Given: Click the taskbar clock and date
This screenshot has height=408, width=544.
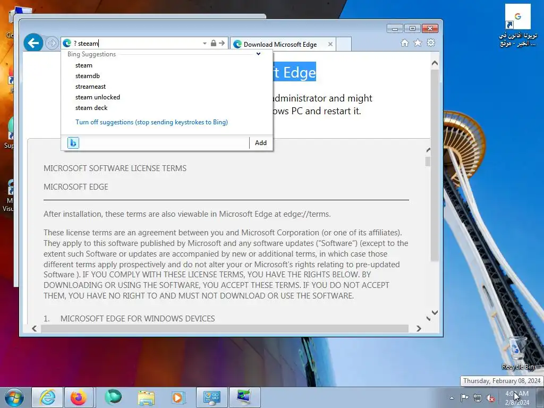Looking at the screenshot, I should click(x=517, y=398).
